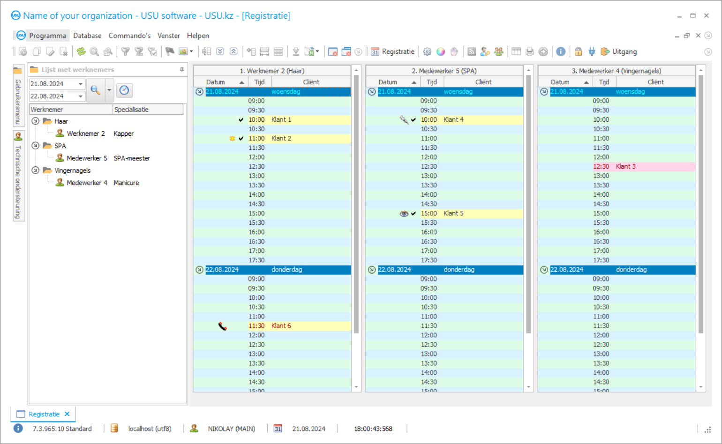722x444 pixels.
Task: Click the lock icon in the toolbar
Action: (x=579, y=52)
